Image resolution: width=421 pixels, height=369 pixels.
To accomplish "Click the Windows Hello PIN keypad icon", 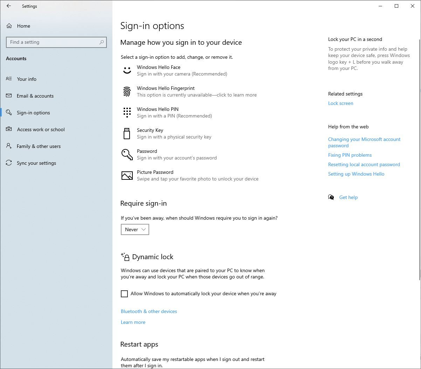I will (127, 112).
